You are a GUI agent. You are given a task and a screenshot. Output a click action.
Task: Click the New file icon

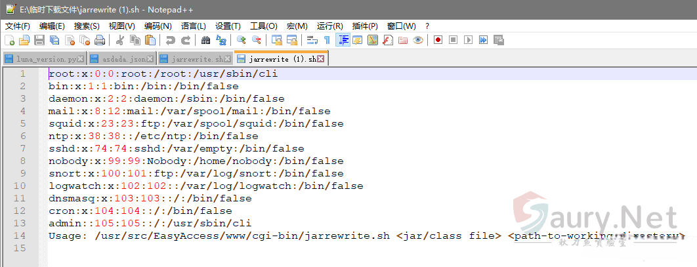point(9,41)
